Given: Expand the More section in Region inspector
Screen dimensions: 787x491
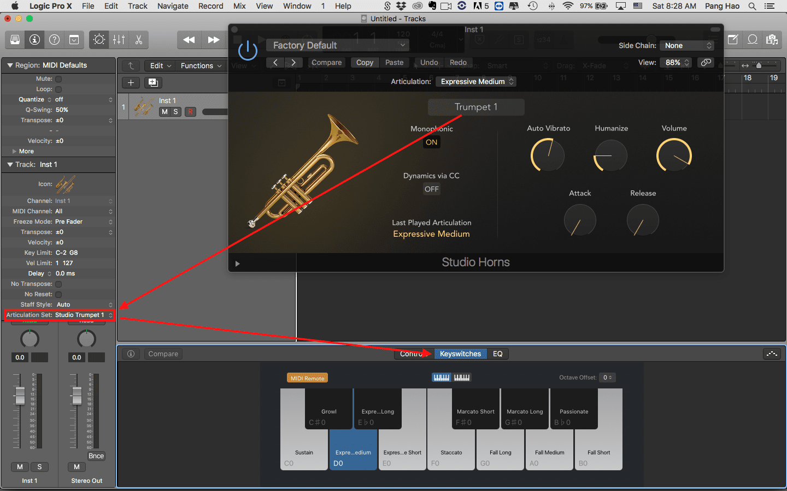Looking at the screenshot, I should click(x=14, y=151).
